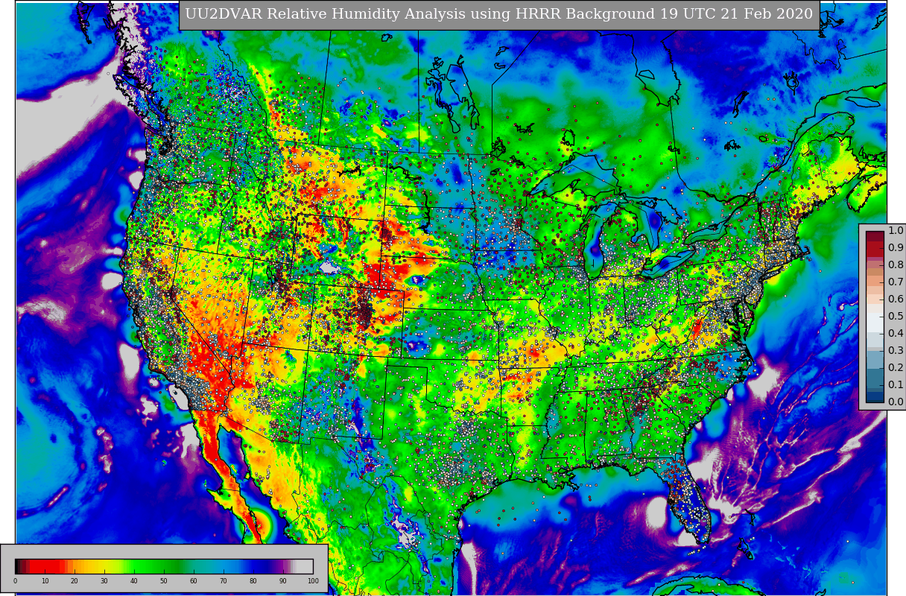Click the 100 tick on the humidity scale

pos(313,581)
